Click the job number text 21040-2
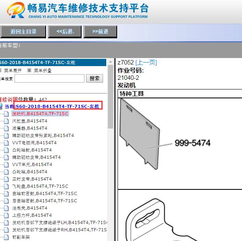The image size is (242, 241). pos(128,78)
